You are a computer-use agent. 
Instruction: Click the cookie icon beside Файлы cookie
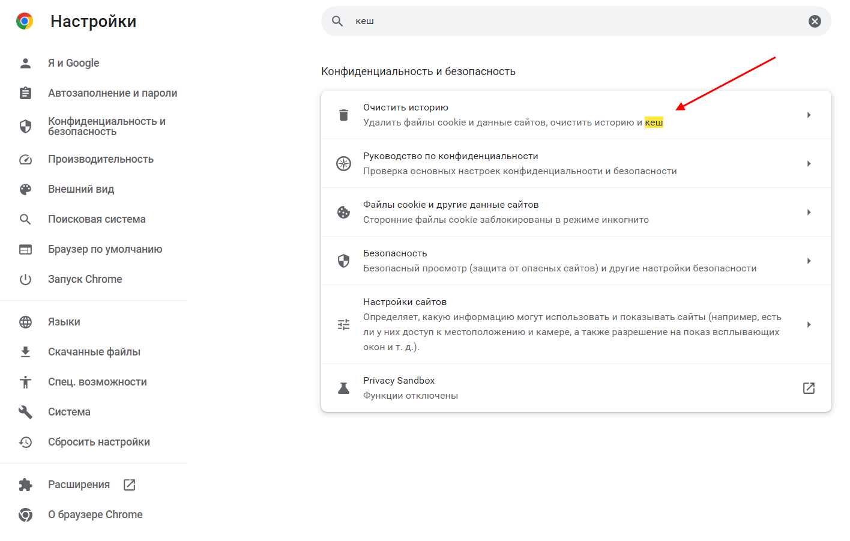tap(343, 211)
